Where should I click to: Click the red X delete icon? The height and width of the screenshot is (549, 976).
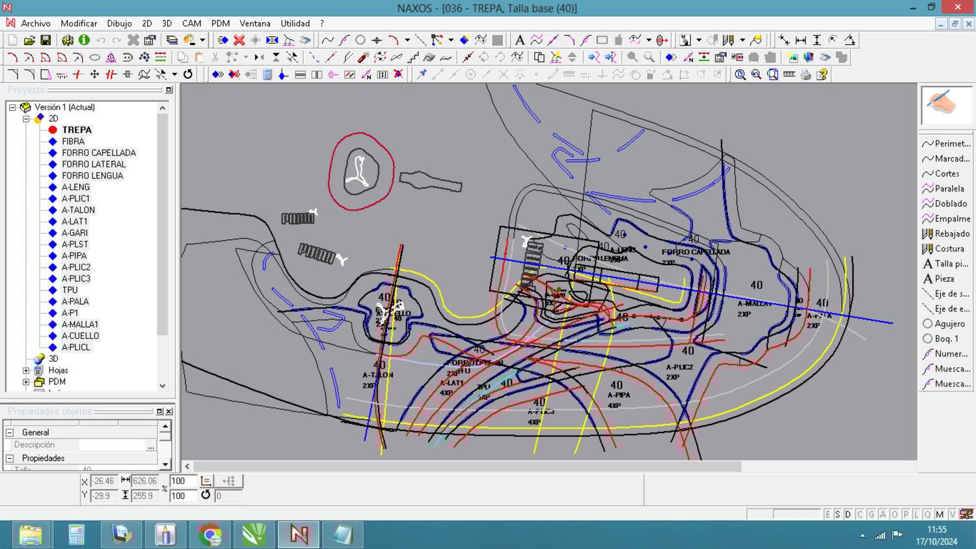click(239, 40)
